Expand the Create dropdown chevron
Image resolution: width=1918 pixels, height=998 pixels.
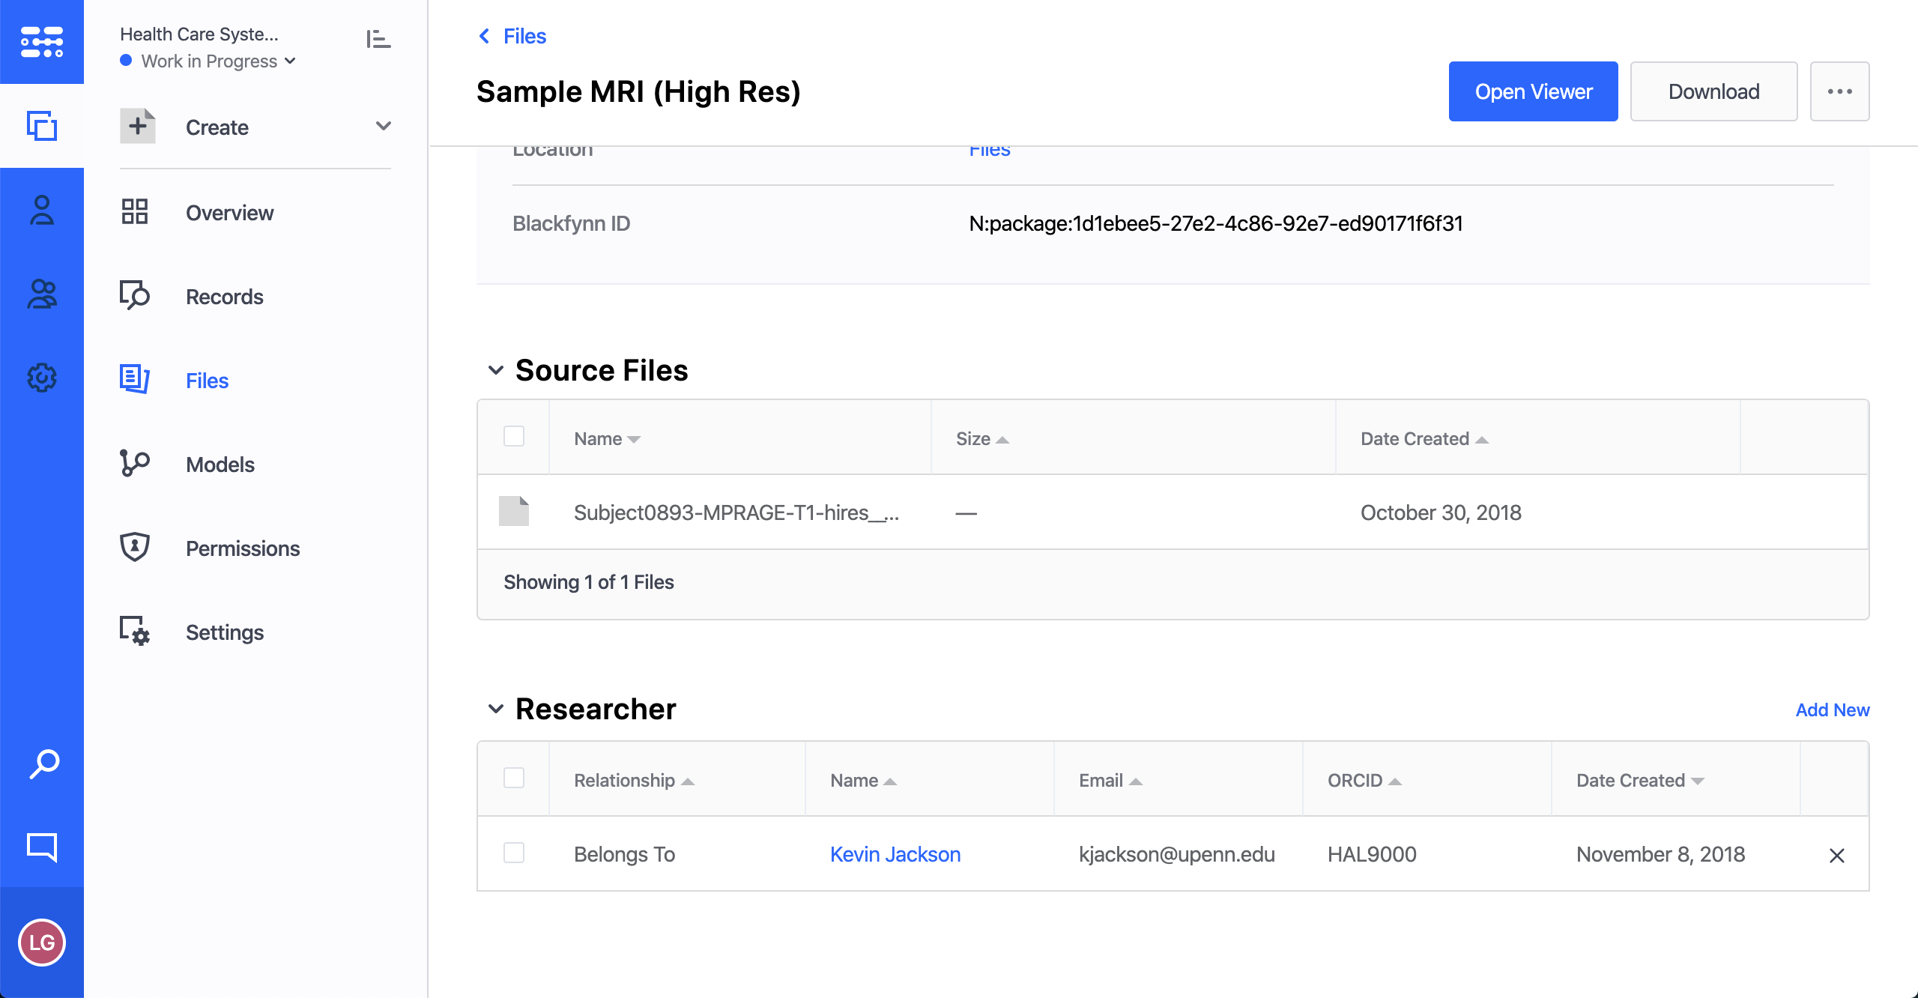384,126
